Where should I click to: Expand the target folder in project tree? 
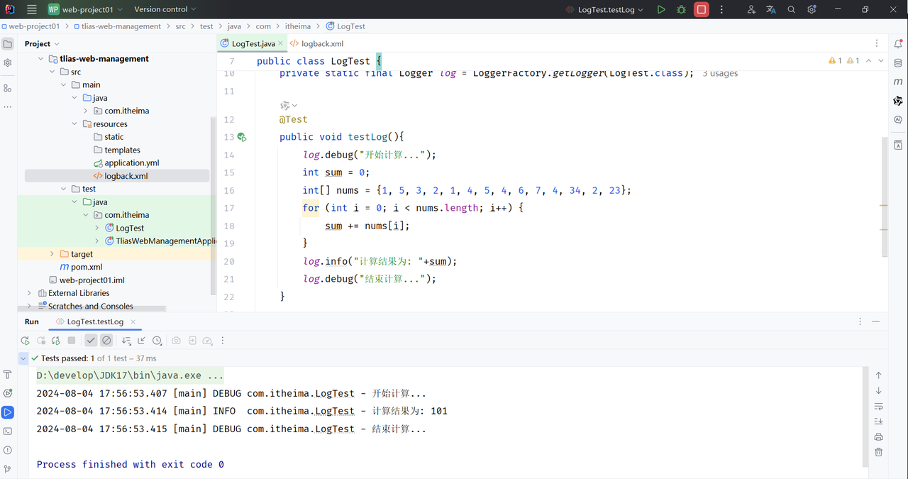(x=52, y=254)
